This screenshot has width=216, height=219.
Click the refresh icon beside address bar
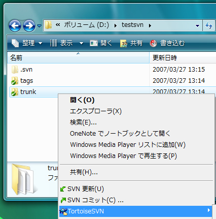click(x=209, y=25)
